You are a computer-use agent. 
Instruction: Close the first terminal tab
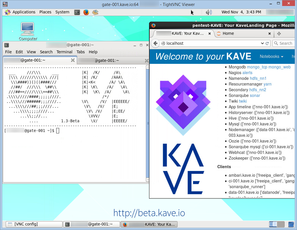[73, 60]
